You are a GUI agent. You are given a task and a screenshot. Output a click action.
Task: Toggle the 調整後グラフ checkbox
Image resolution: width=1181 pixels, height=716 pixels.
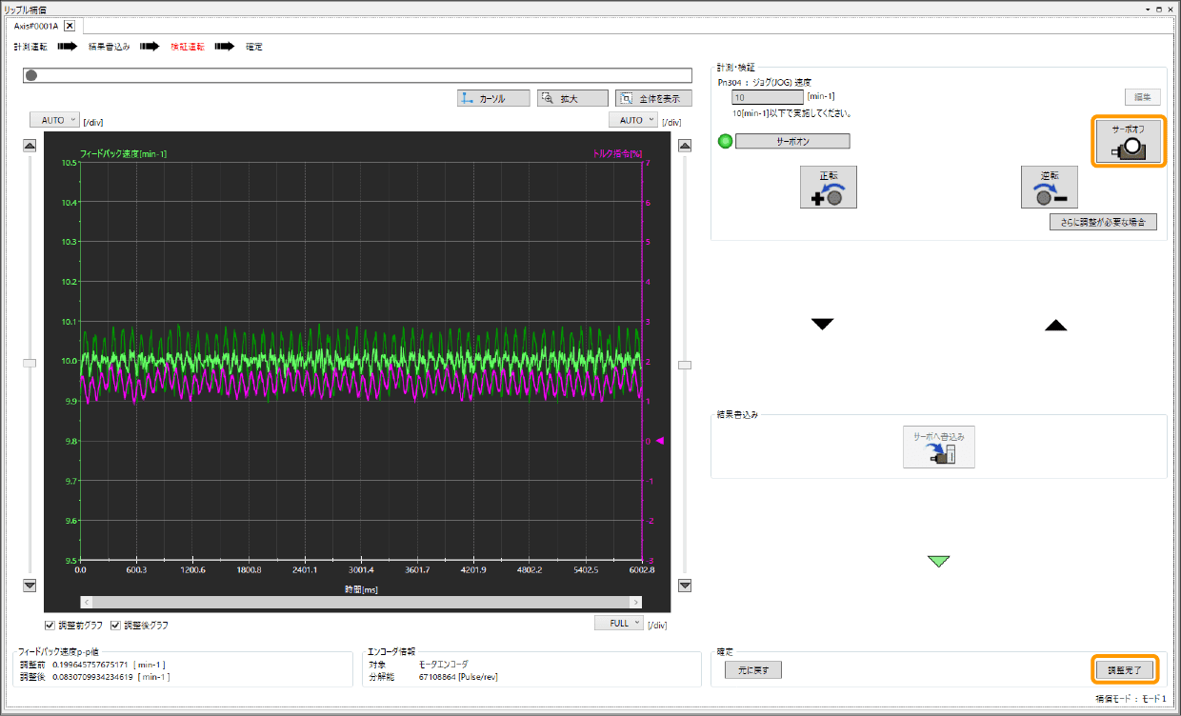[116, 626]
